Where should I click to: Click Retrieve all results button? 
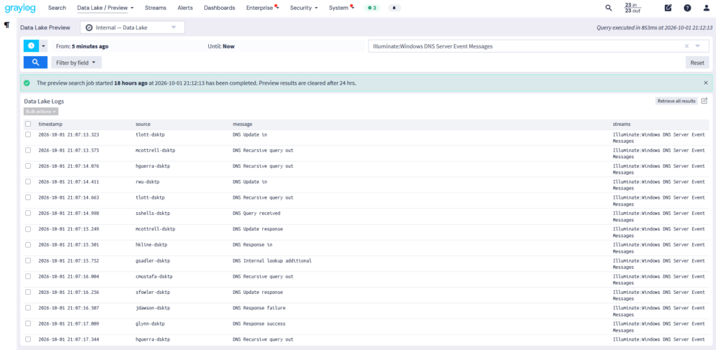coord(676,101)
